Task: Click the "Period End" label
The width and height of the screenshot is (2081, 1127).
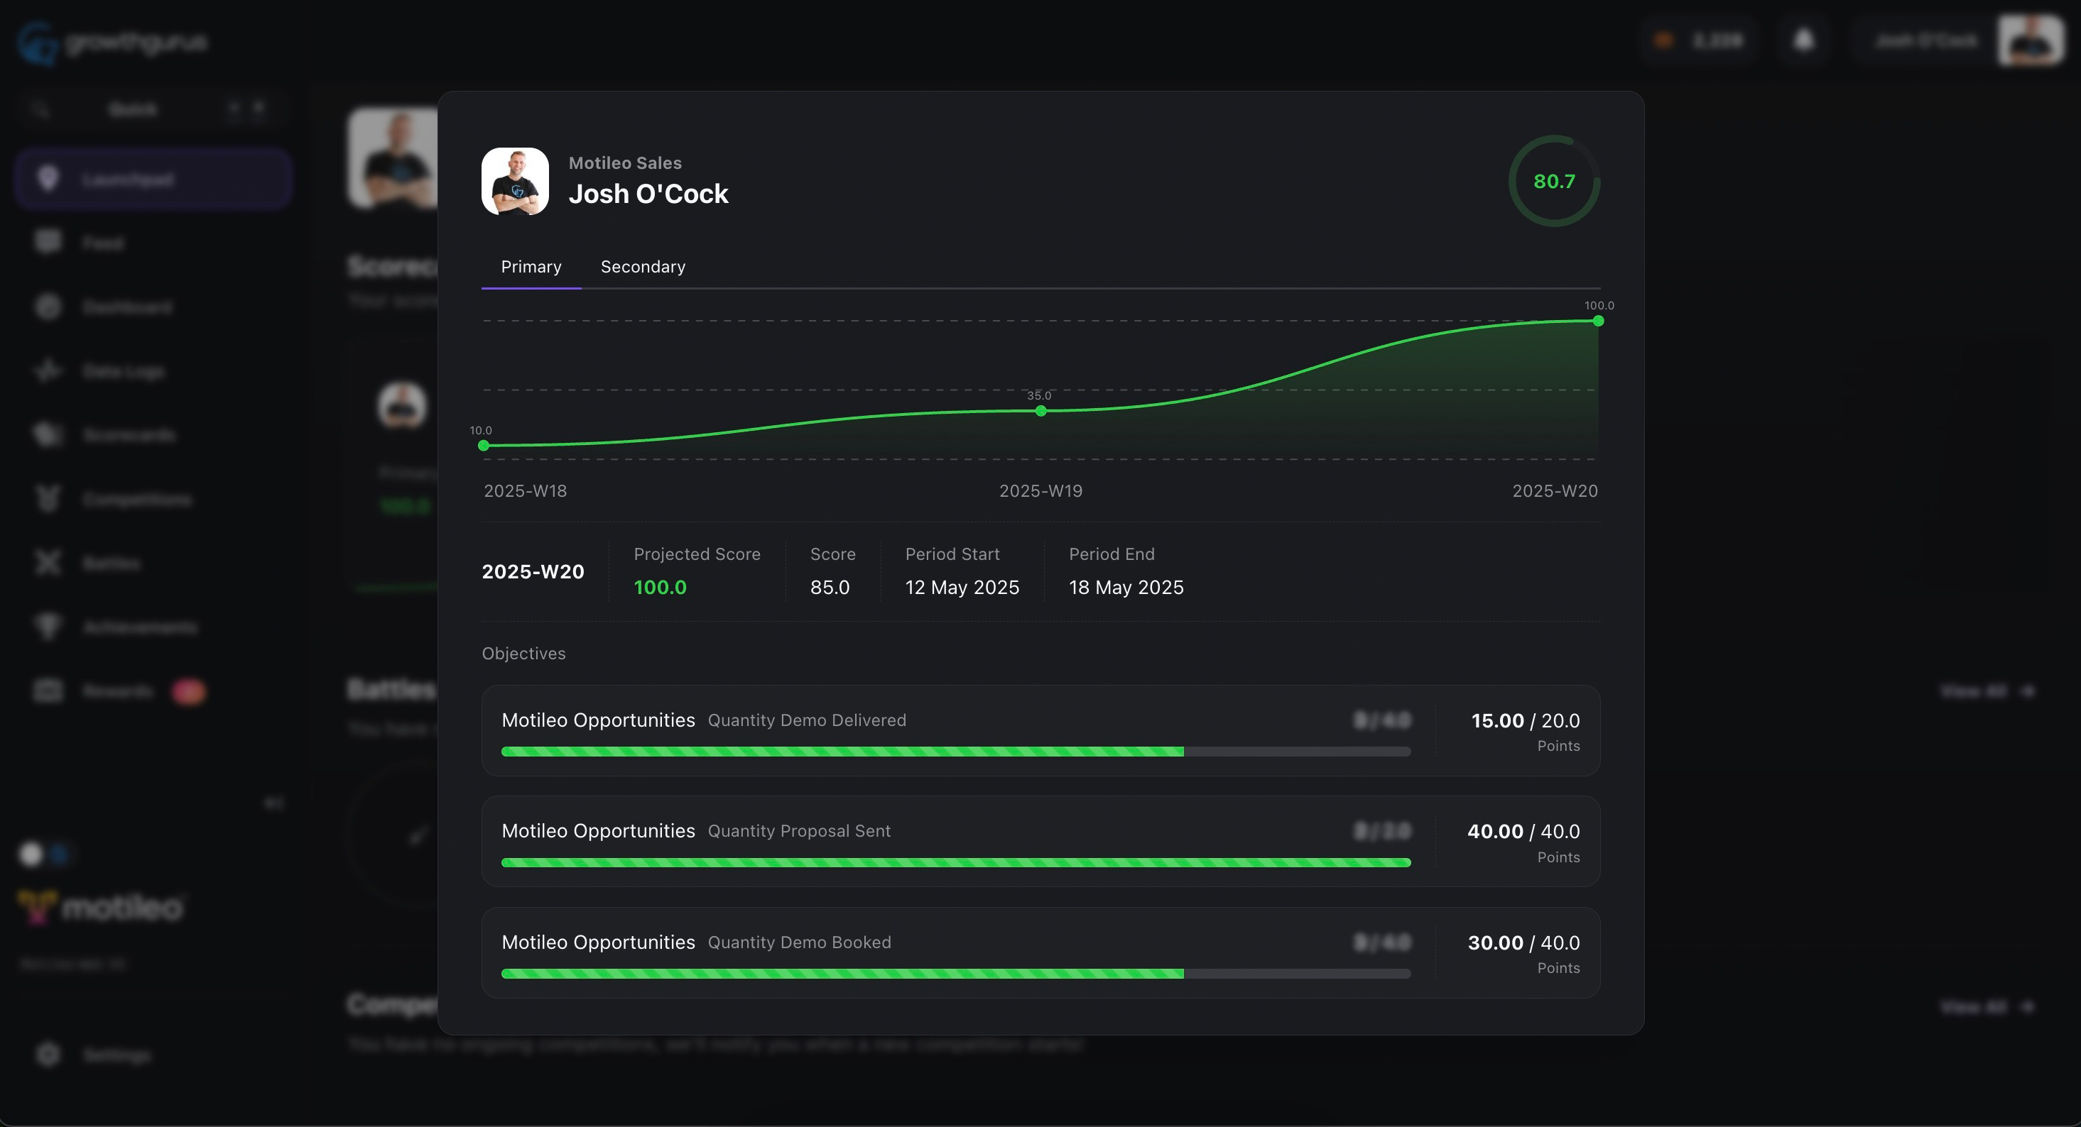Action: click(x=1112, y=554)
